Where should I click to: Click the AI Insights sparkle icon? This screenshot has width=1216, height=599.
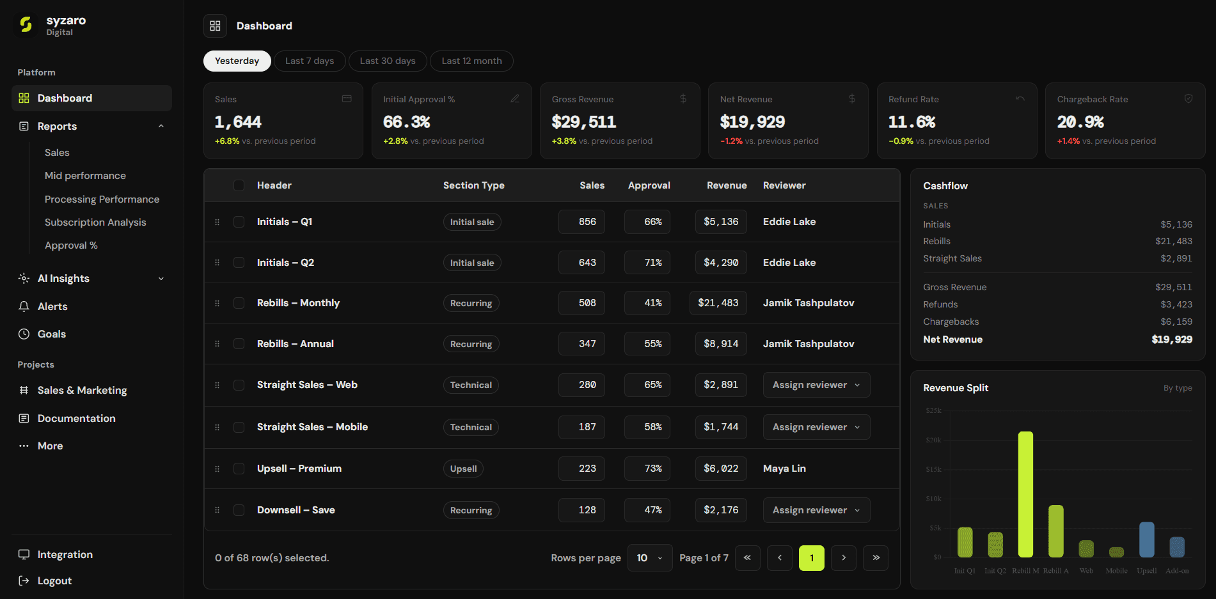tap(24, 278)
